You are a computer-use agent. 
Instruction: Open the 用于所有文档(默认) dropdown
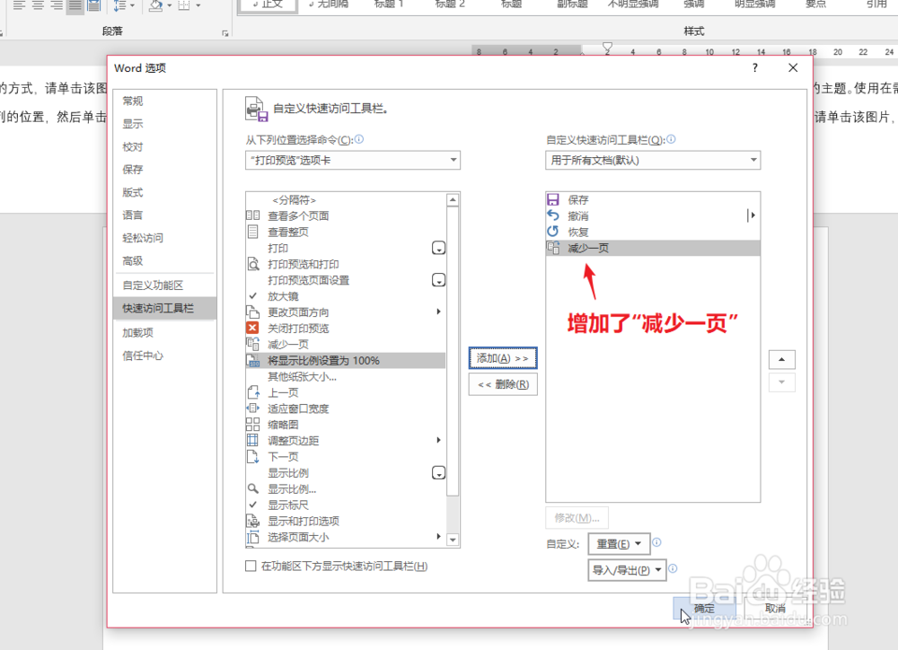653,160
